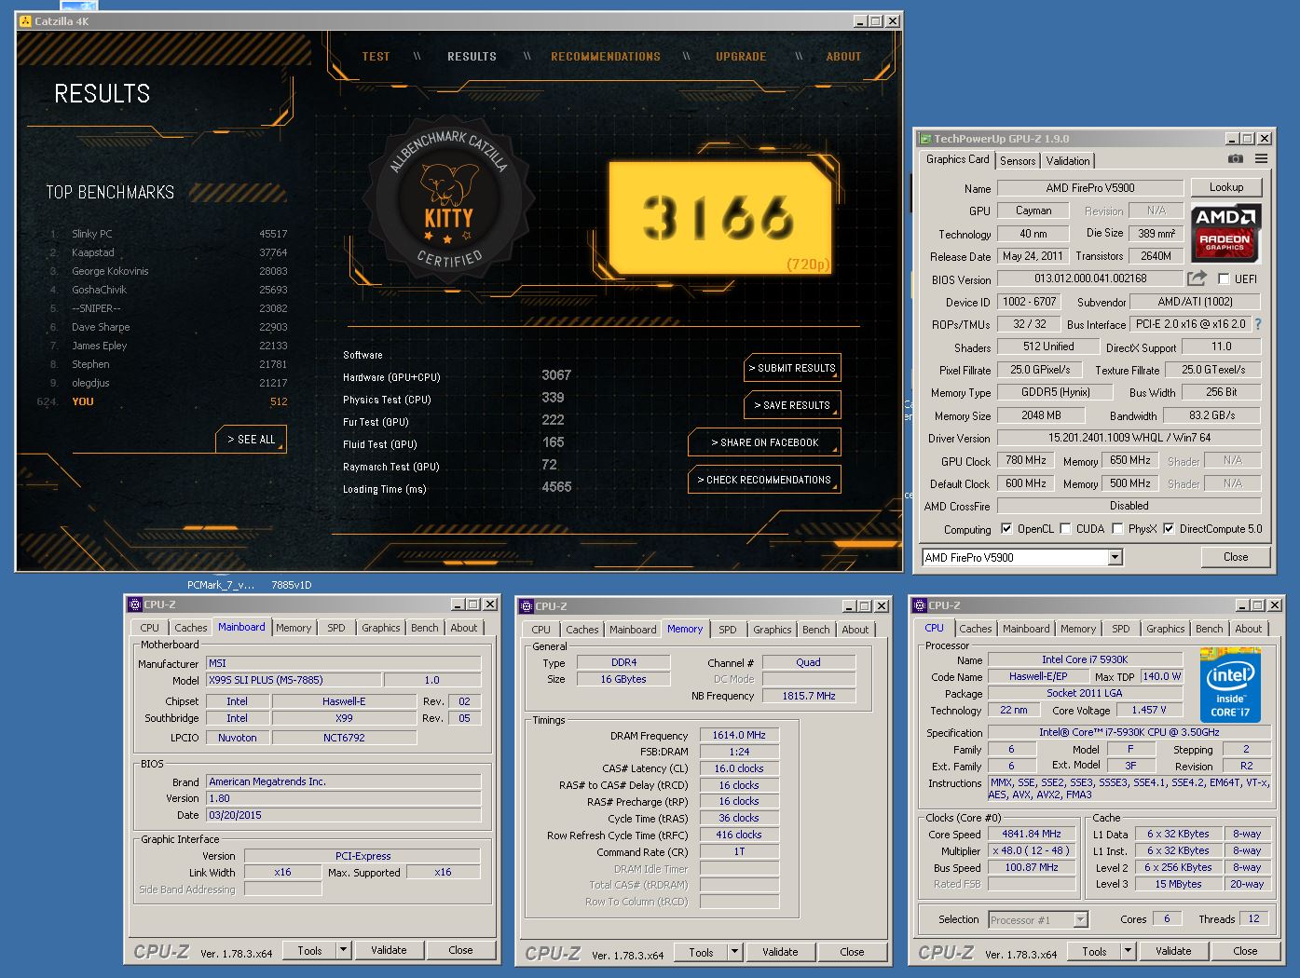1300x978 pixels.
Task: Click the Bus Interface question mark icon
Action: (1258, 324)
